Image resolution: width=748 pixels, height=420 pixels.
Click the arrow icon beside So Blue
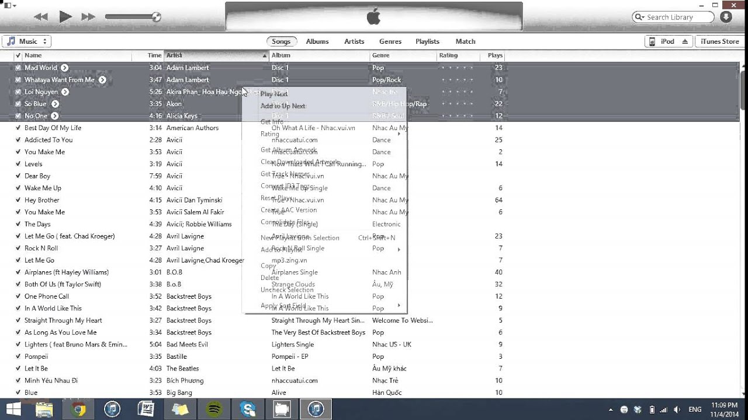[x=55, y=104]
